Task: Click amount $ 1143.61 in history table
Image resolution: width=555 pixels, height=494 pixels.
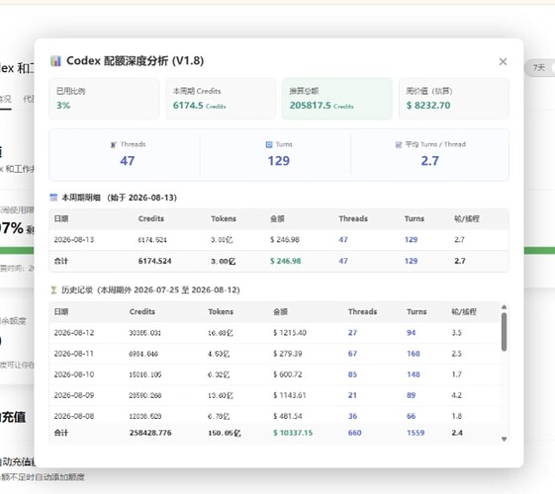Action: point(289,395)
